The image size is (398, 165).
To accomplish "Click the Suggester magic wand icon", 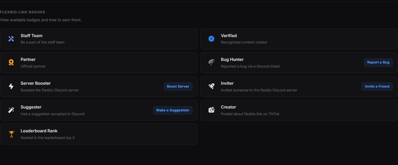I will pyautogui.click(x=11, y=110).
